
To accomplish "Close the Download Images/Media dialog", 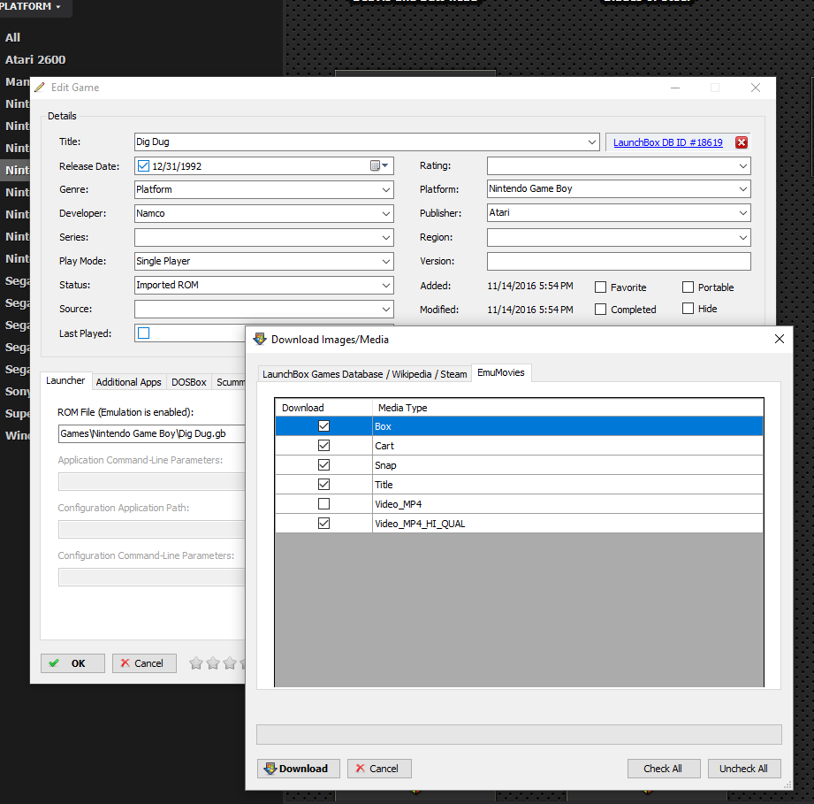I will click(780, 339).
